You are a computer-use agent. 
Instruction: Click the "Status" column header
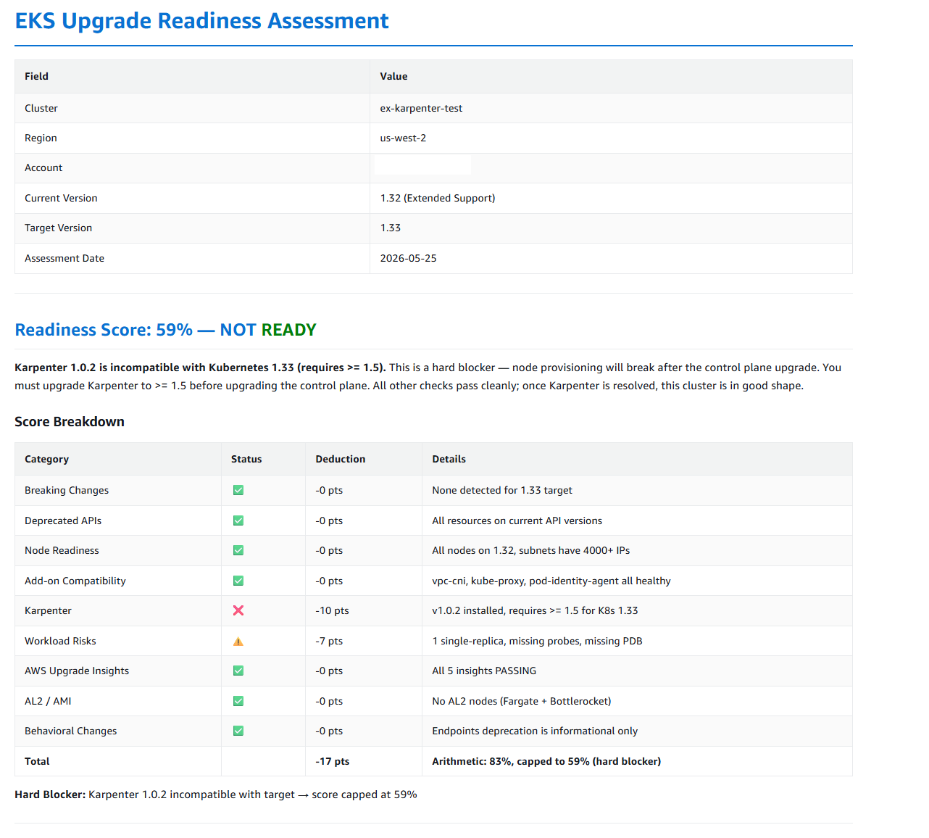coord(246,459)
